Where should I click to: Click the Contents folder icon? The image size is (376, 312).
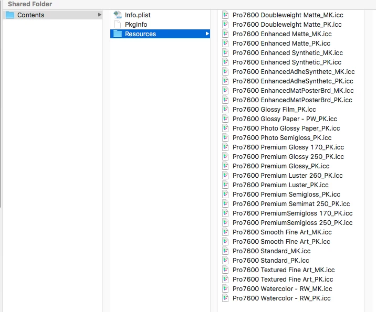coord(10,15)
